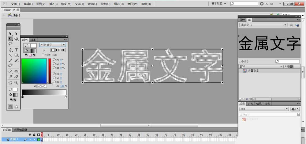
Task: Select the Paint Bucket tool
Action: click(16, 71)
